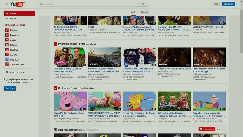Open the Cultura section heading
The image size is (243, 137).
62,88
